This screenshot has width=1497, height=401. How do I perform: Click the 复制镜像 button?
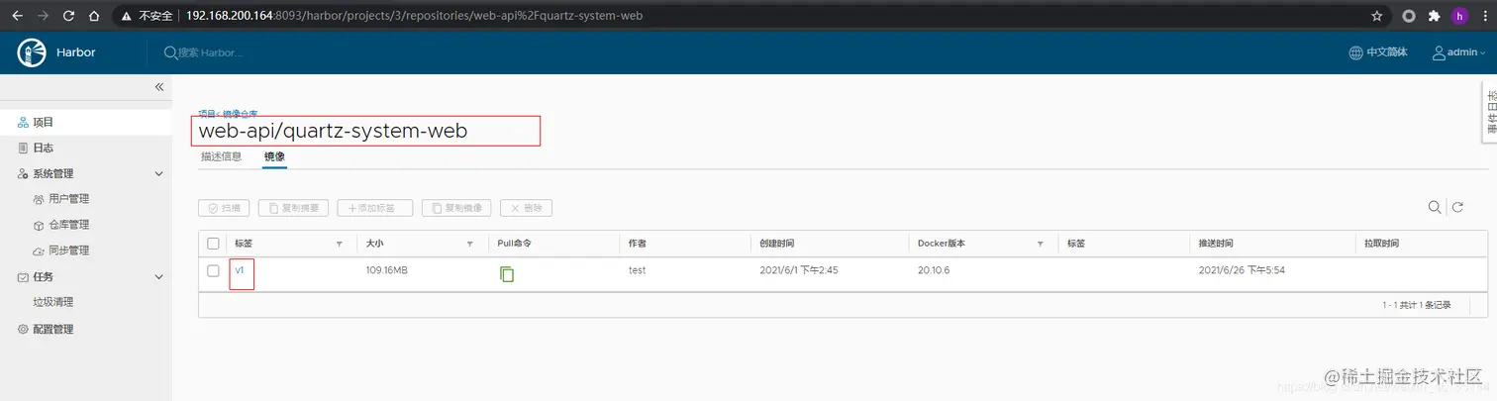[x=457, y=208]
